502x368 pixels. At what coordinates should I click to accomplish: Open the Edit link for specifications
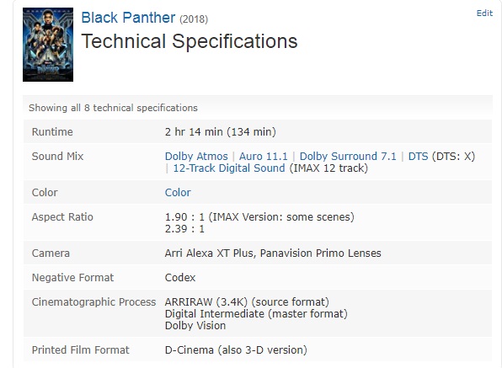tap(484, 13)
